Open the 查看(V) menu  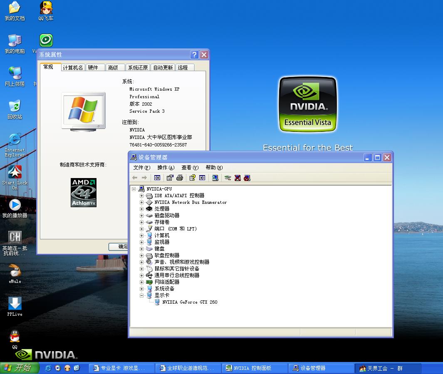(190, 168)
